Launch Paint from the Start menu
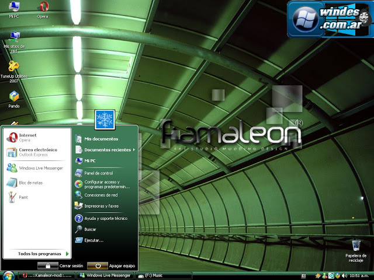 (37, 197)
